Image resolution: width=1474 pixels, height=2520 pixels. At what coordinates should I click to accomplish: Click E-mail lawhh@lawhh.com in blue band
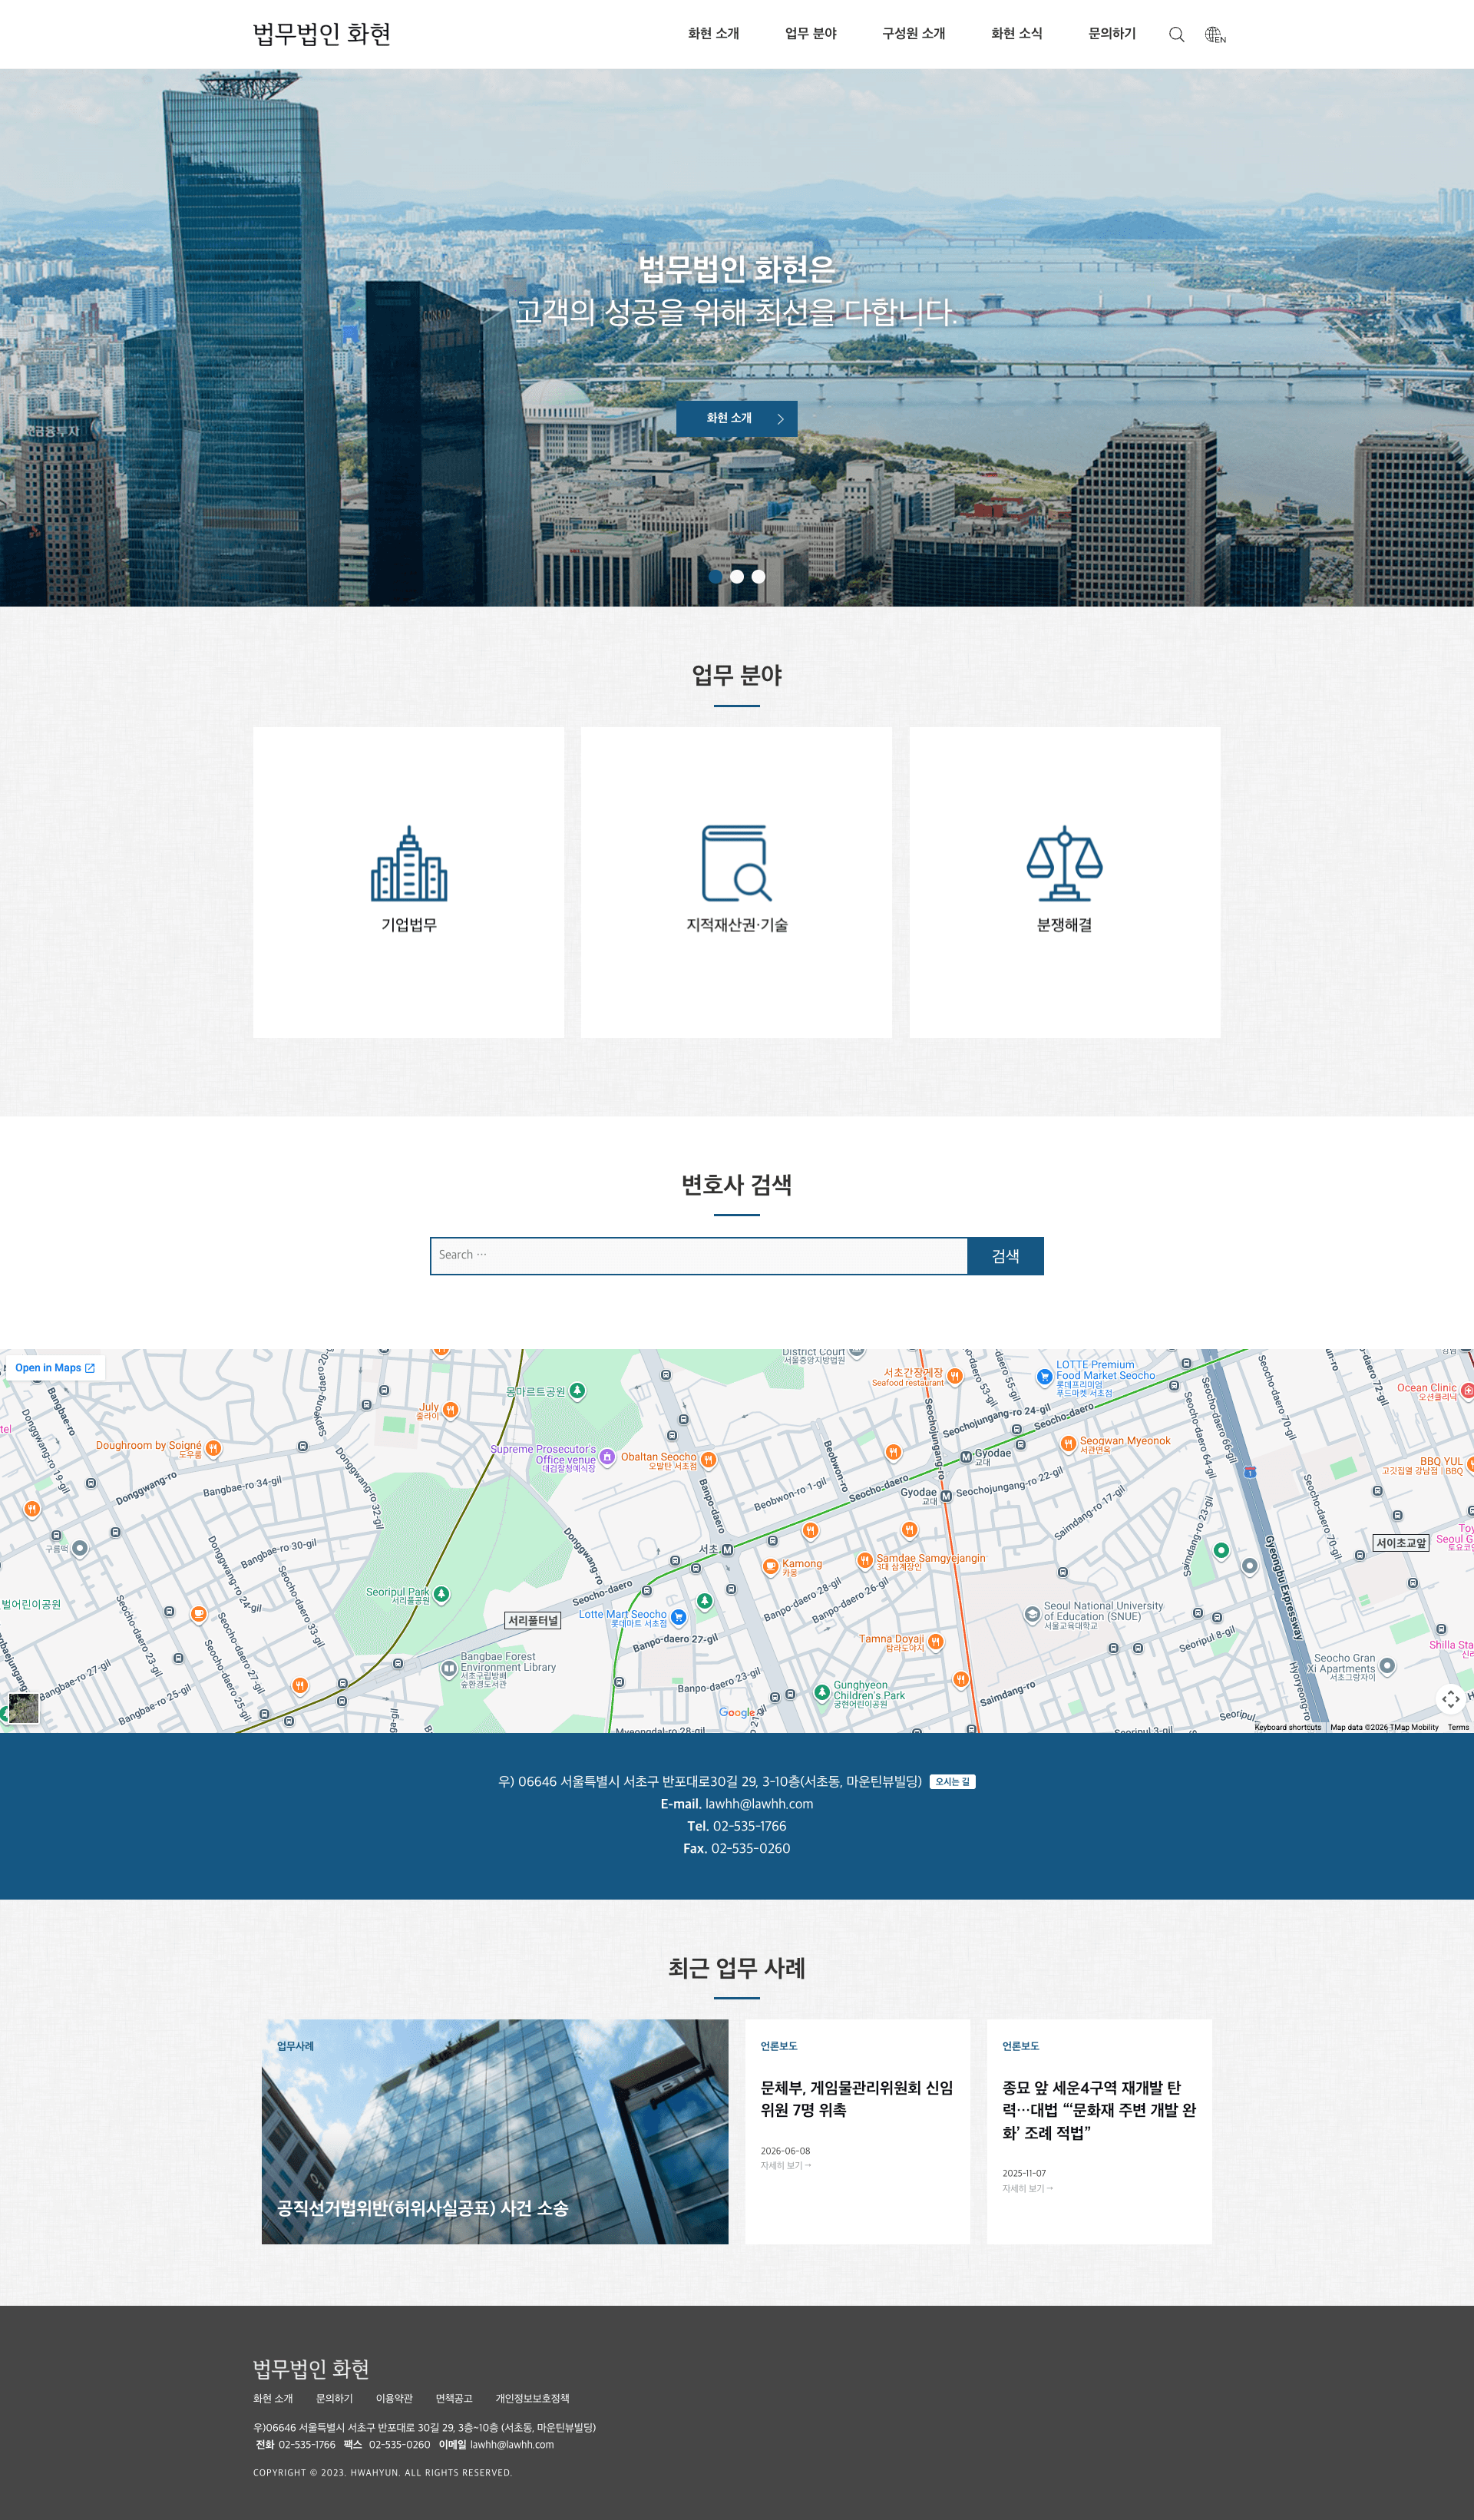(737, 1804)
